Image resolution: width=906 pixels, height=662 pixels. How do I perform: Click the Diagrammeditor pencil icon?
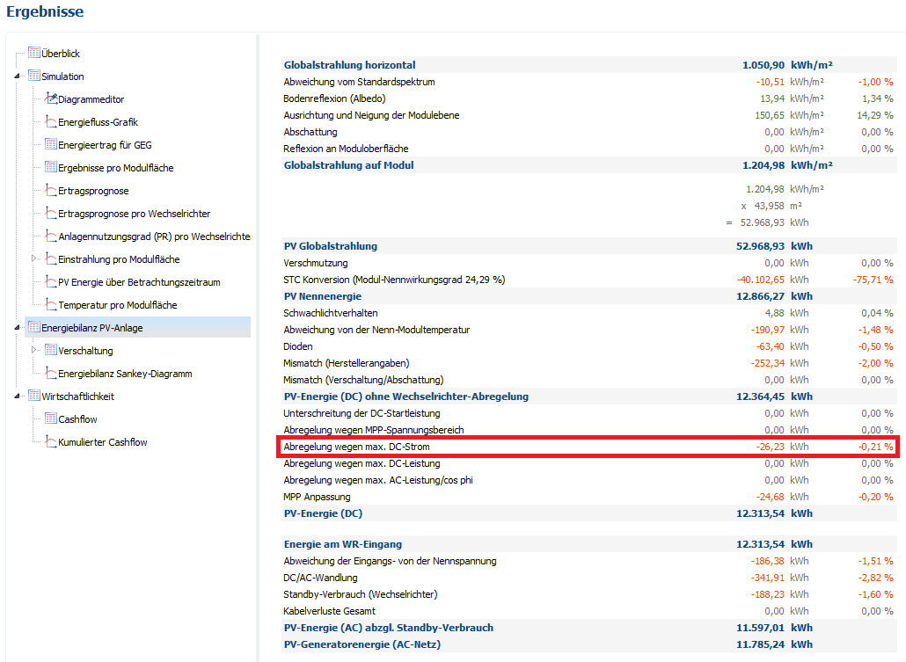pos(51,99)
